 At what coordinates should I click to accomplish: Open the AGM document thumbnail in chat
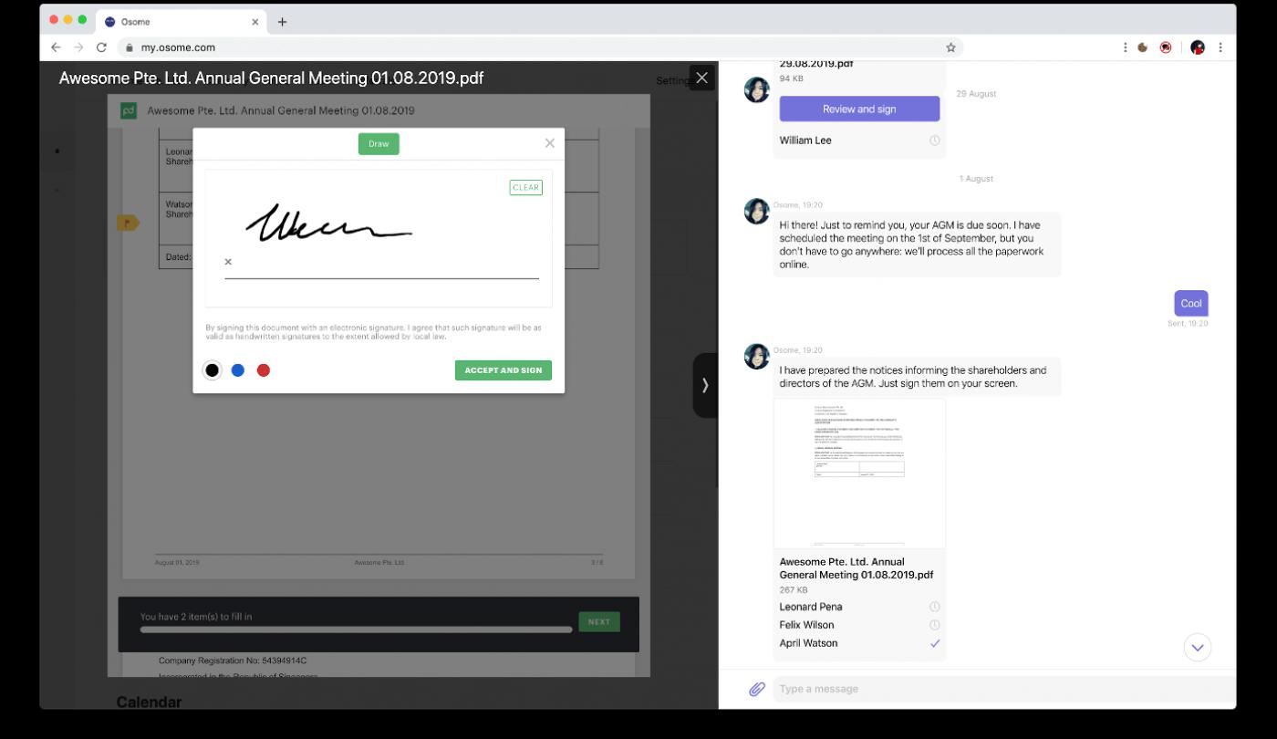click(x=859, y=474)
